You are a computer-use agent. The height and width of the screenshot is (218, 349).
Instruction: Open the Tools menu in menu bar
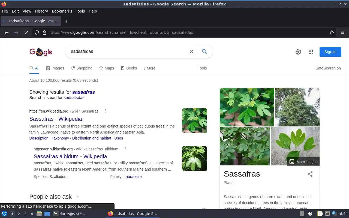pos(80,11)
